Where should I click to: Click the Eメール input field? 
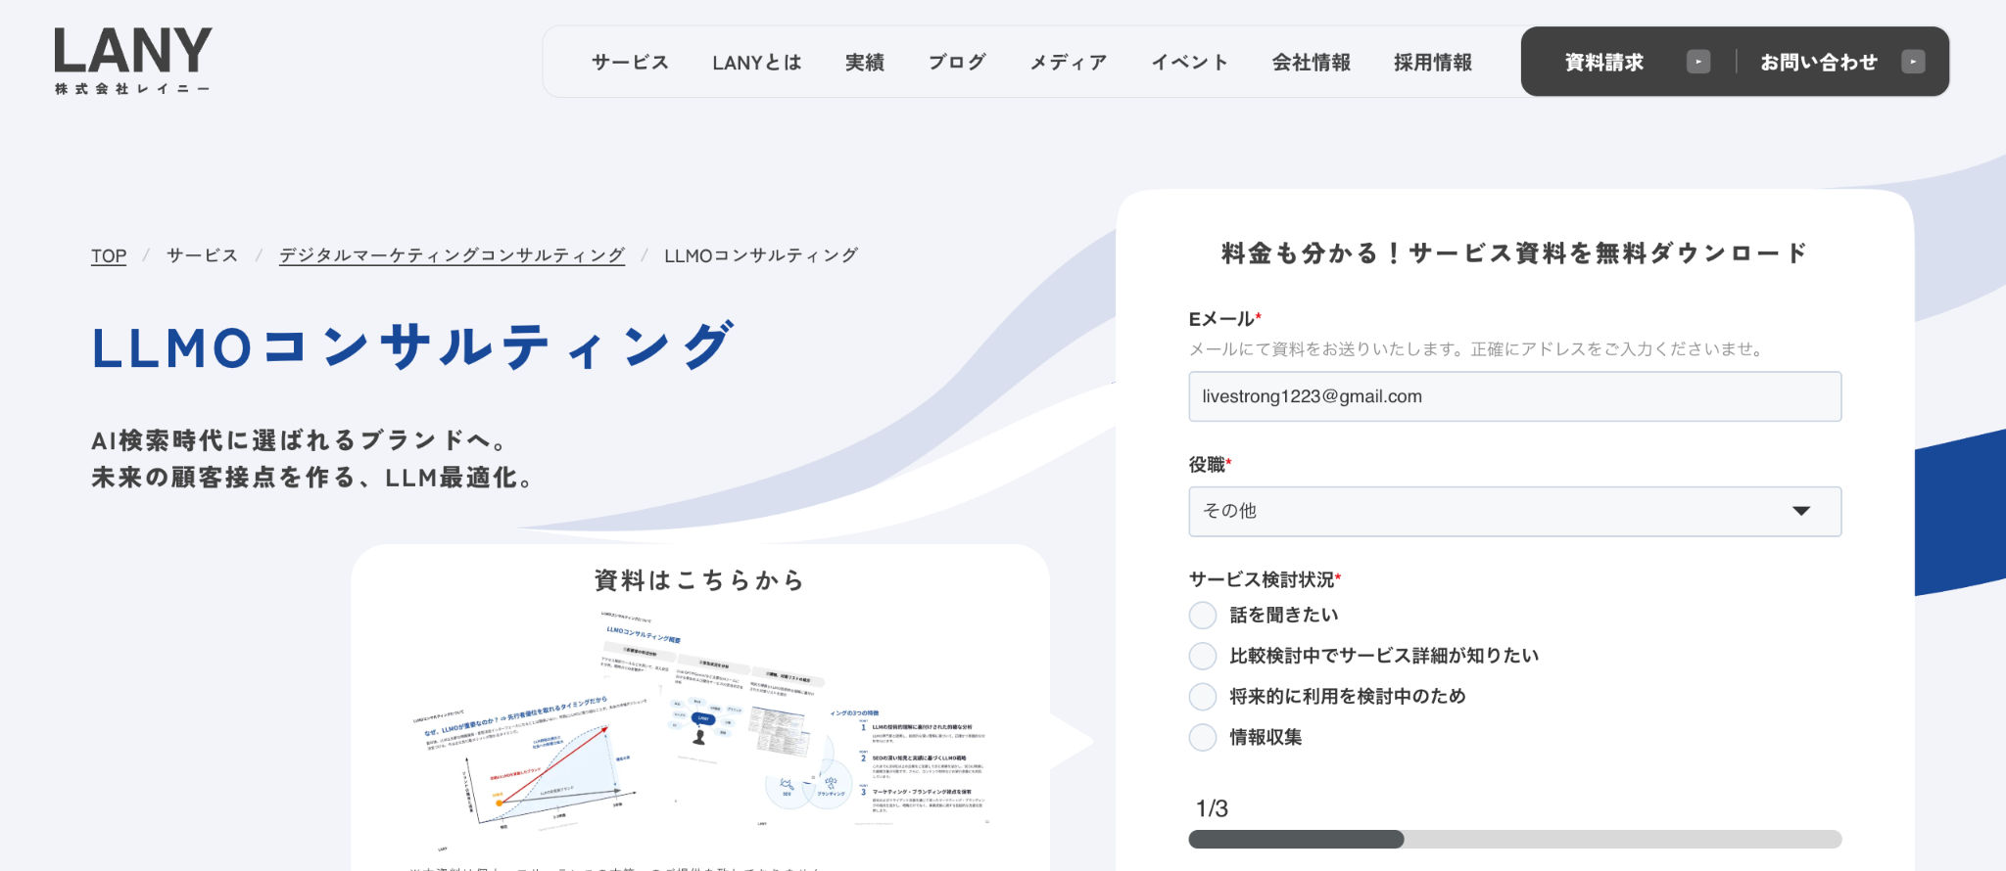[1513, 396]
